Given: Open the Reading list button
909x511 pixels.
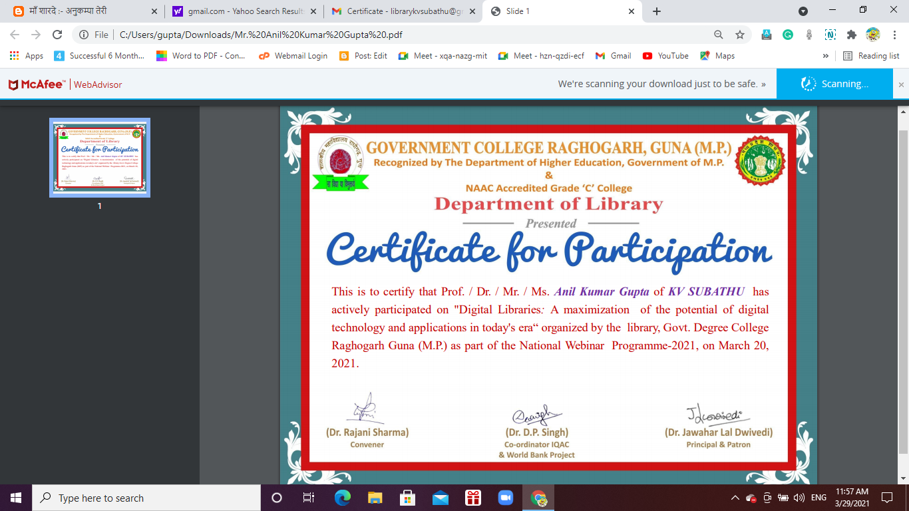Looking at the screenshot, I should (x=871, y=56).
